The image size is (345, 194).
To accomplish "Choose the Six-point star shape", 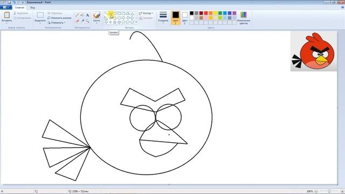I will 119,22.
